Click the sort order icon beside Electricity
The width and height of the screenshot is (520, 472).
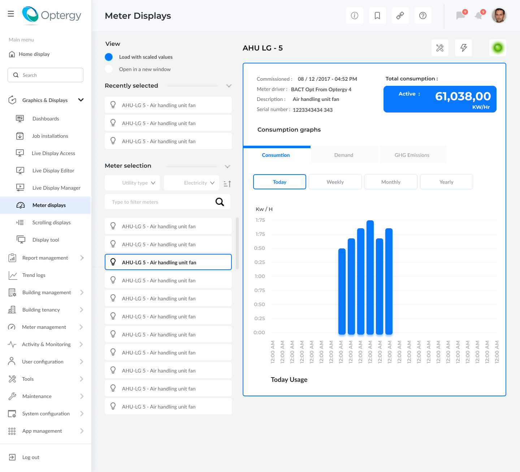tap(227, 184)
